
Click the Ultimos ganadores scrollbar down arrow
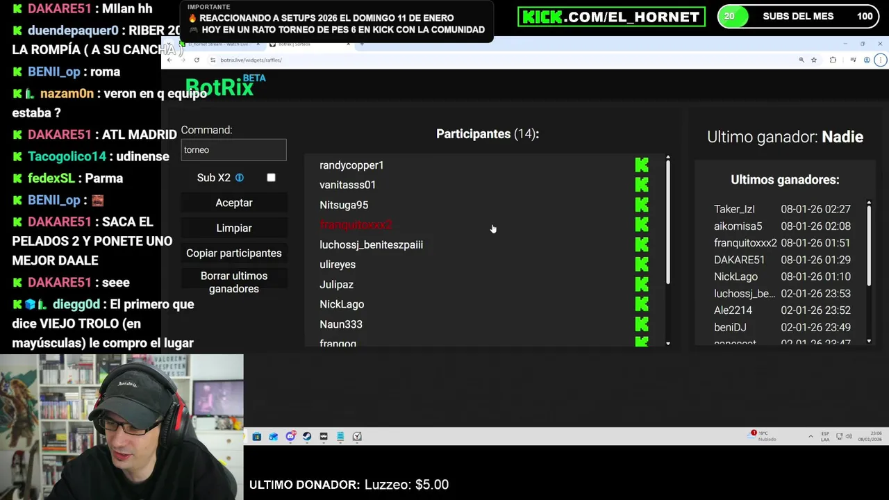pyautogui.click(x=869, y=341)
